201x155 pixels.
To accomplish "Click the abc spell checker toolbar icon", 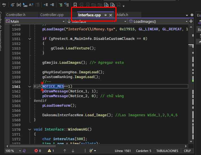I will point(4,5).
